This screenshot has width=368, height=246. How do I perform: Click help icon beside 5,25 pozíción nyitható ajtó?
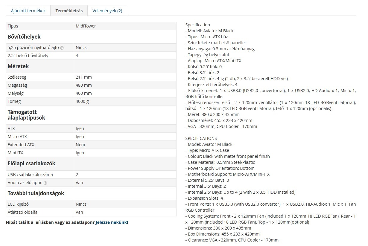(x=62, y=48)
